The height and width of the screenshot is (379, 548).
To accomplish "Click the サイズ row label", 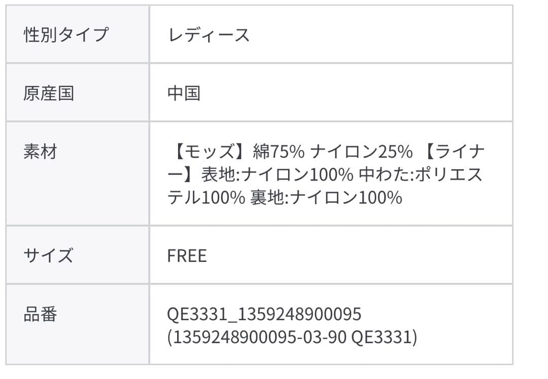I will point(48,255).
